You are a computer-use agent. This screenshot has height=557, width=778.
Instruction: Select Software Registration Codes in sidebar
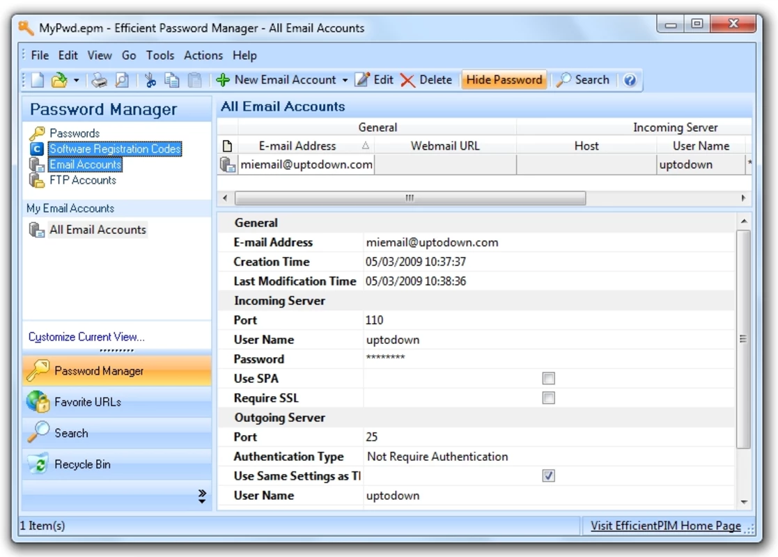click(115, 149)
